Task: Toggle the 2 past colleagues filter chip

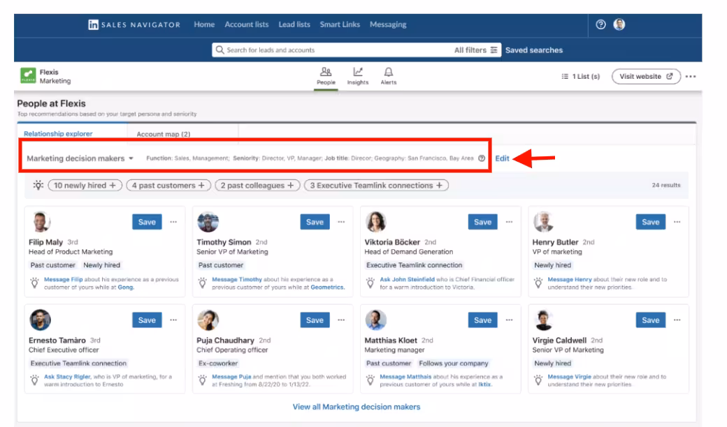Action: click(x=257, y=186)
